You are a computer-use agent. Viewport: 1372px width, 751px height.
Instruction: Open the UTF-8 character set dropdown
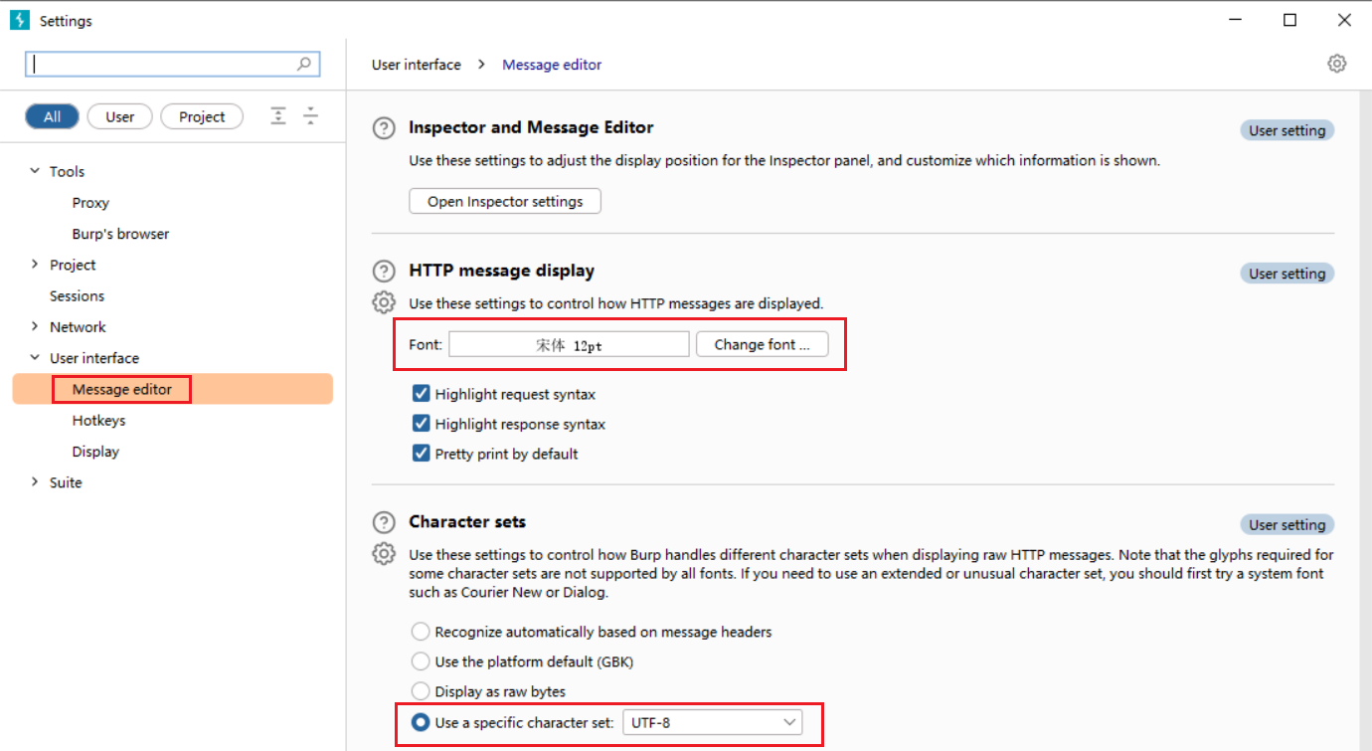coord(712,723)
